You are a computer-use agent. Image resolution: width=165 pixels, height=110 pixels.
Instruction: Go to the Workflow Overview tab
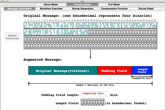pyautogui.click(x=51, y=9)
